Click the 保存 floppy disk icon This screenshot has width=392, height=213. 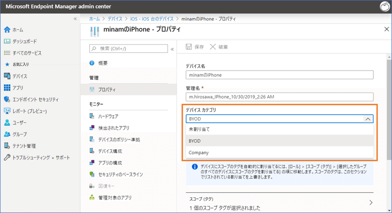pos(189,47)
